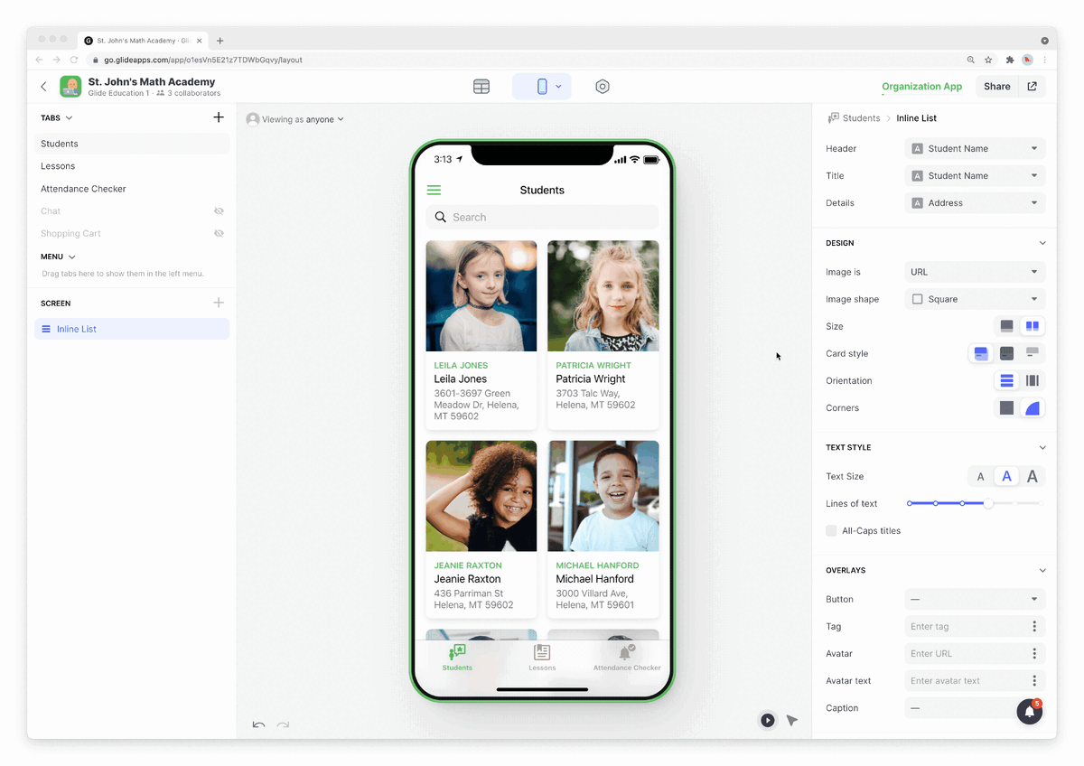
Task: Open hamburger menu in phone preview
Action: (434, 190)
